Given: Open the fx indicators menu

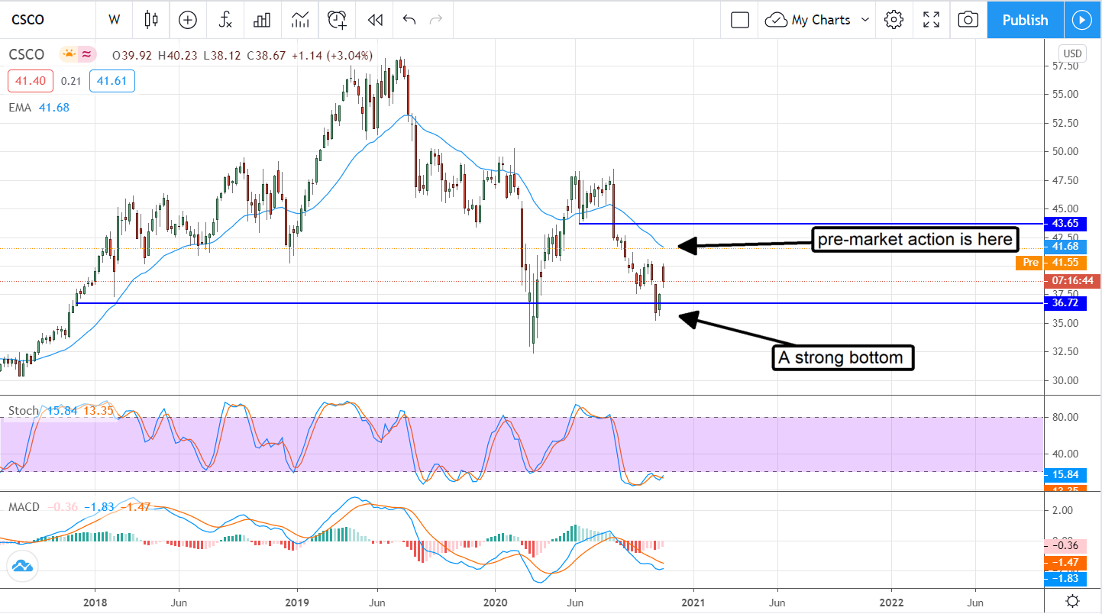Looking at the screenshot, I should (x=225, y=20).
